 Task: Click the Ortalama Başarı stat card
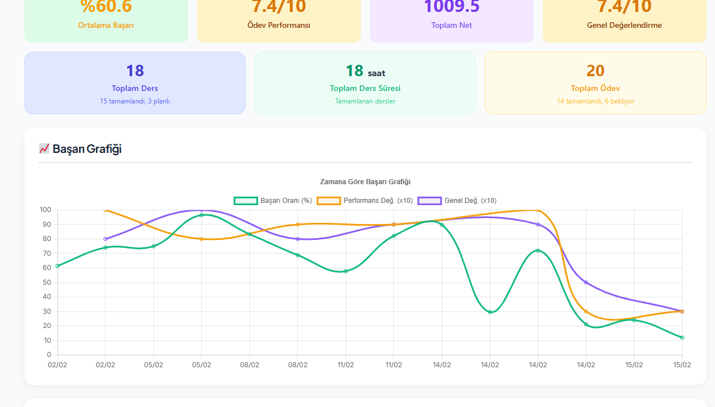(106, 20)
